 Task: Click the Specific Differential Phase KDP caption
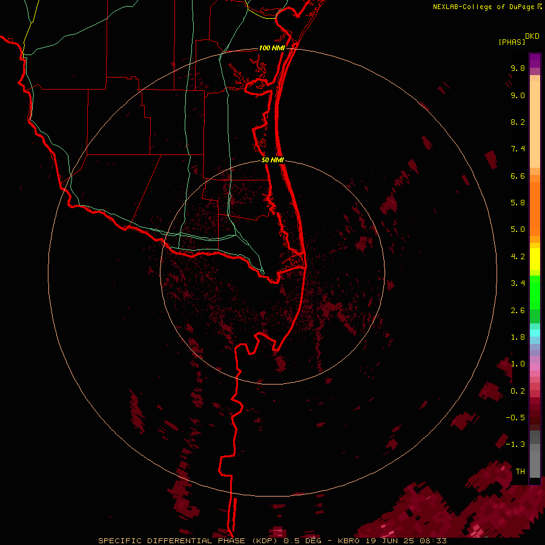[x=190, y=541]
